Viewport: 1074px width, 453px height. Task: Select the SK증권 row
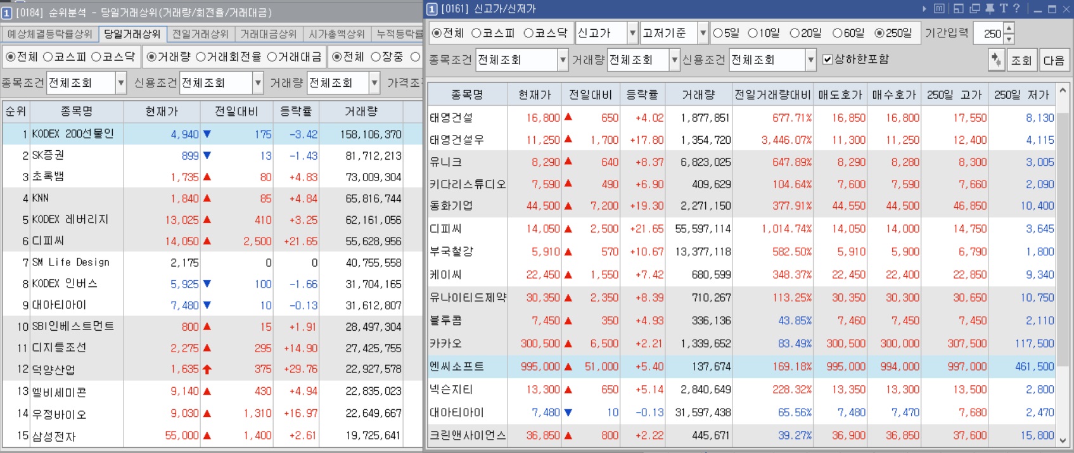212,156
